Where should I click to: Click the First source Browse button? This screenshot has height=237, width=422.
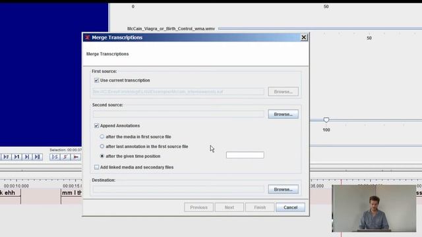[x=283, y=92]
